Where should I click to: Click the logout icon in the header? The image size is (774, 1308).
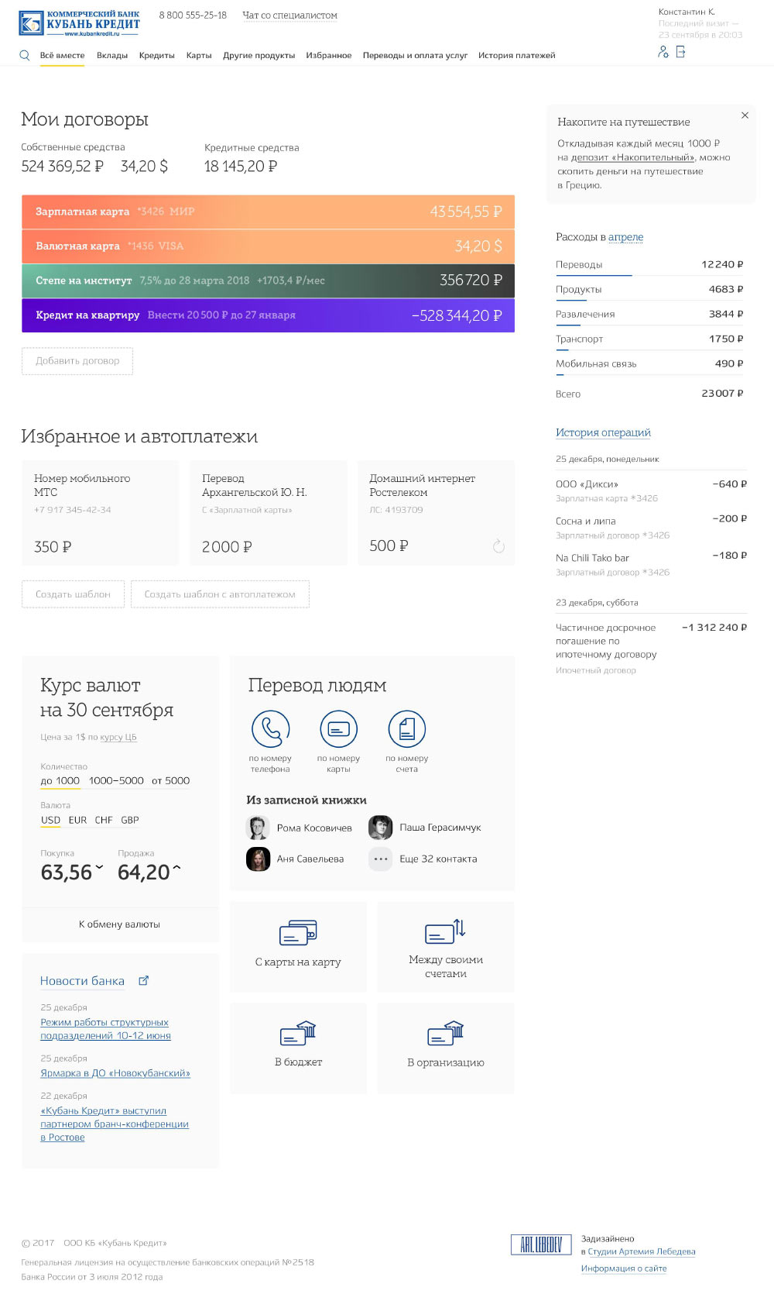[681, 52]
